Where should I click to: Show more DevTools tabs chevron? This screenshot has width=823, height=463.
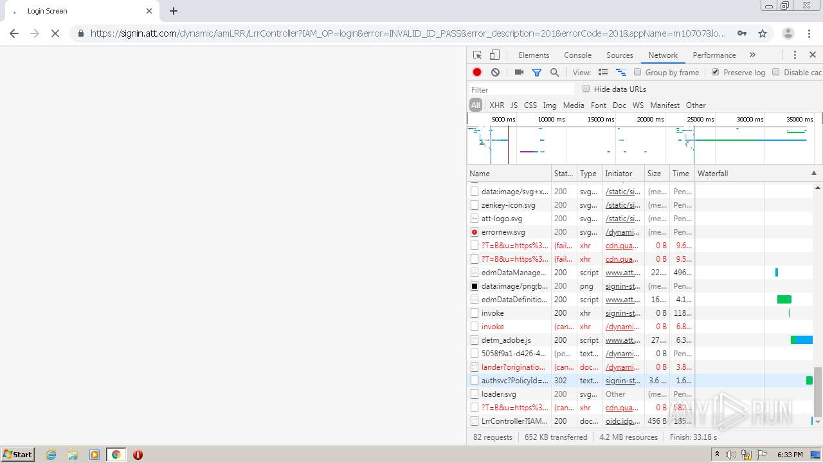(752, 55)
